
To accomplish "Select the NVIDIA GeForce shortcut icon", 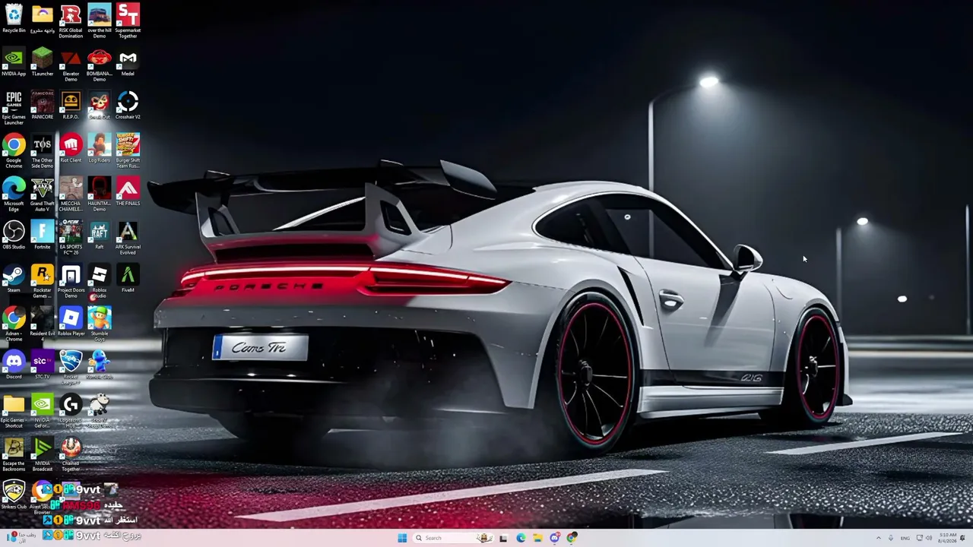I will point(43,412).
